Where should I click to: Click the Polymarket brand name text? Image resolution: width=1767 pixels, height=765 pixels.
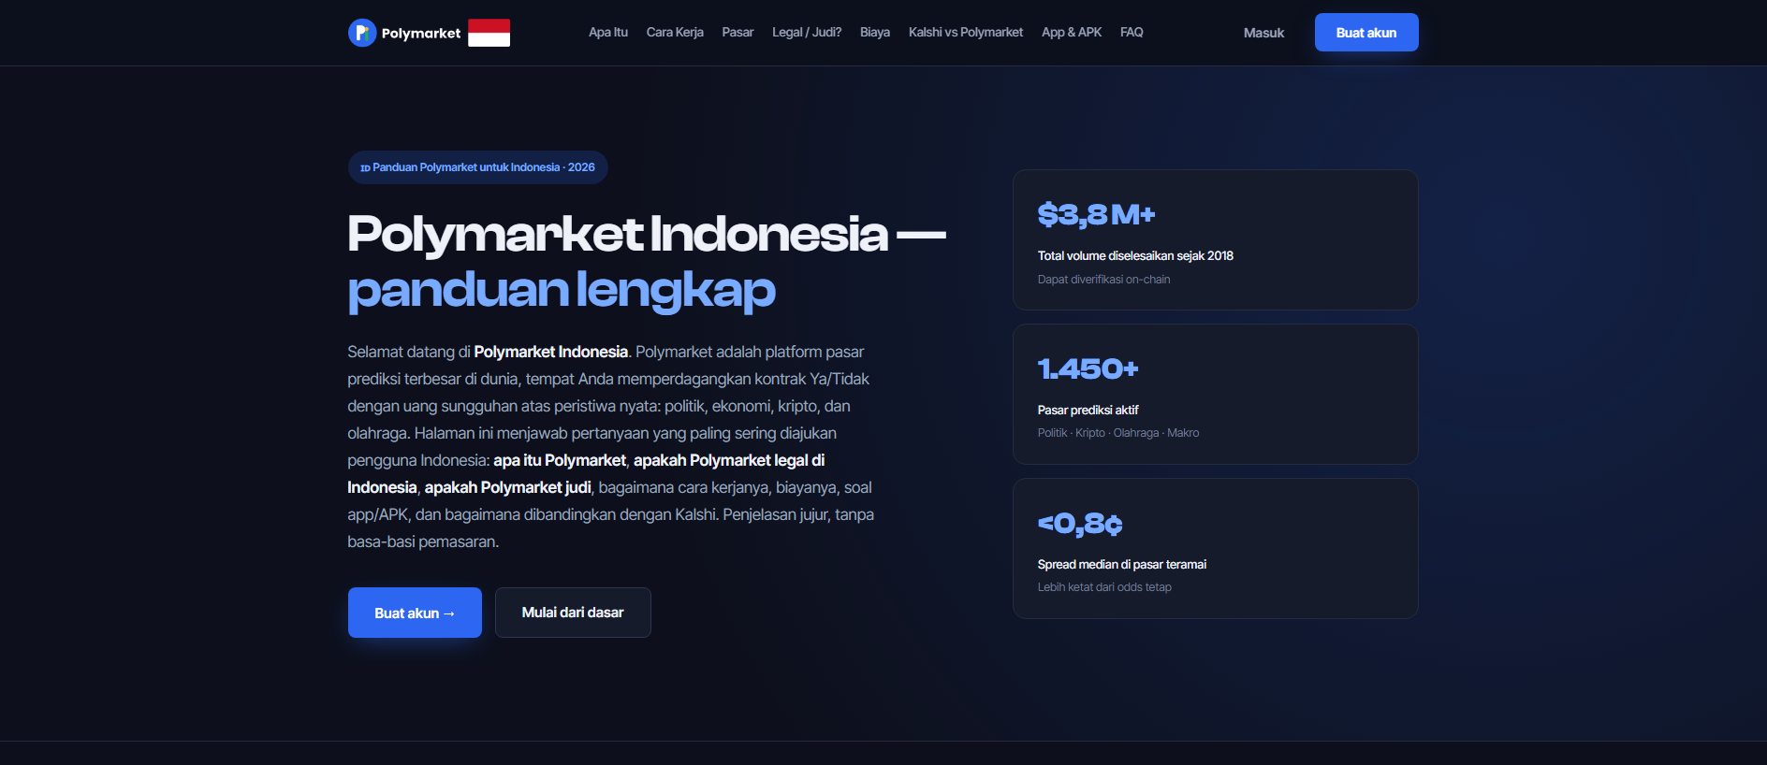pos(421,33)
